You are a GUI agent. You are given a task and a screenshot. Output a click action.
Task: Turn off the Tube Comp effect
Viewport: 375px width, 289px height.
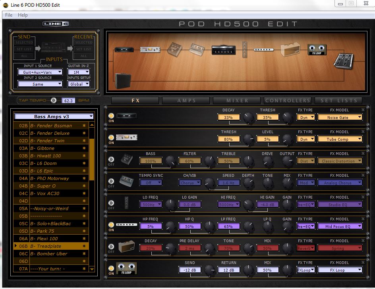click(111, 138)
